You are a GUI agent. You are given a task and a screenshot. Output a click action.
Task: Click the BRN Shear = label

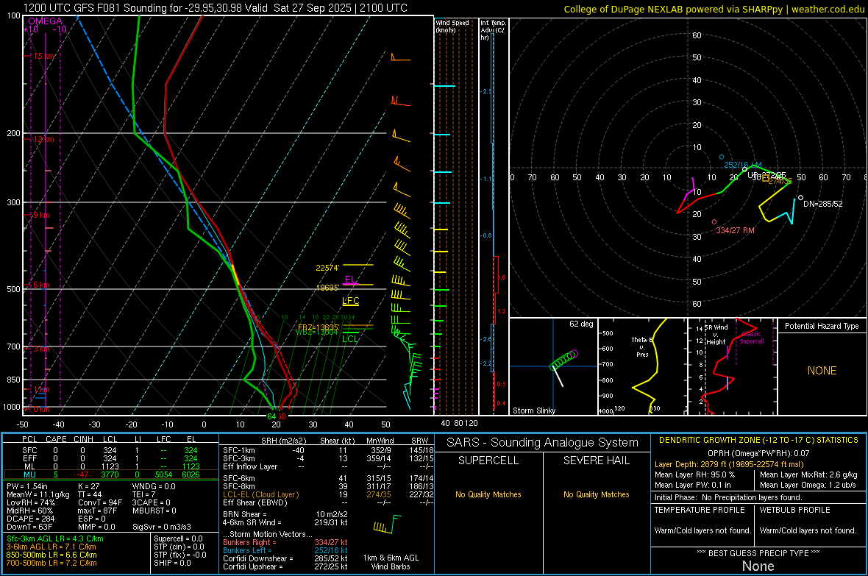point(245,514)
